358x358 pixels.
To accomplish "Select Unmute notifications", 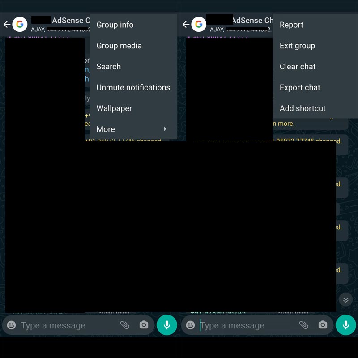I will [x=133, y=87].
